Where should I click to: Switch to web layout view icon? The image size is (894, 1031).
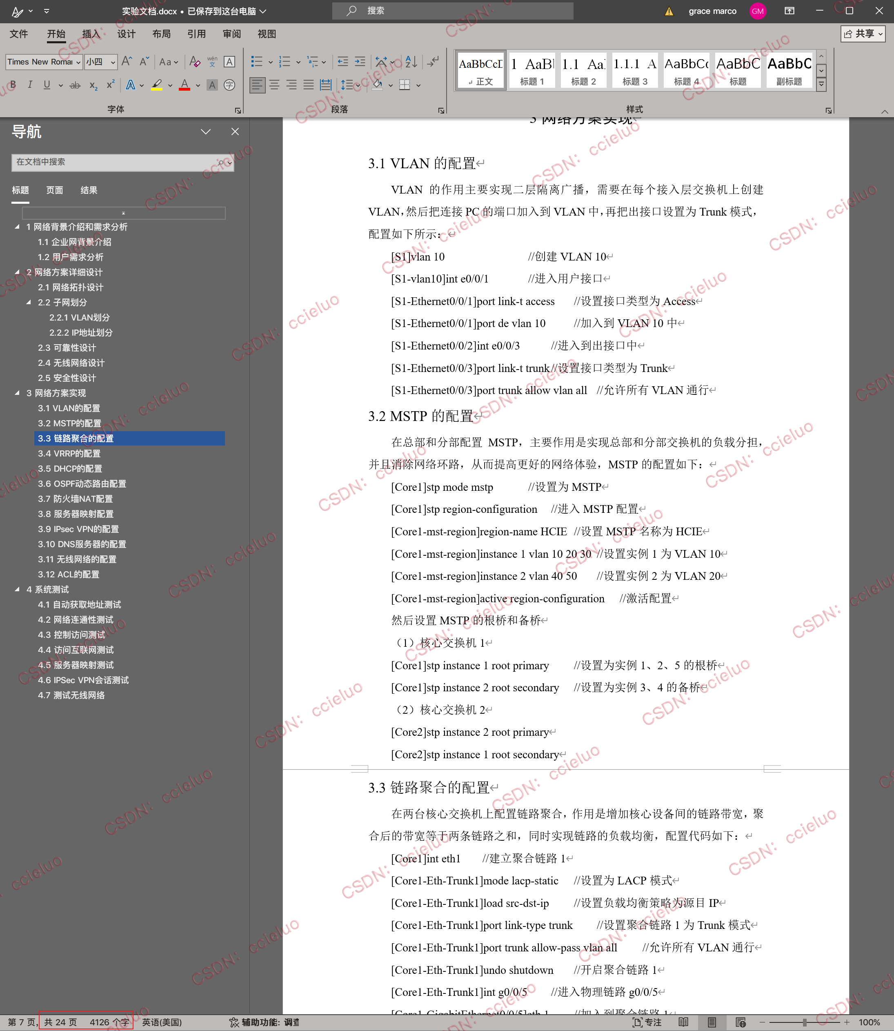[x=741, y=1022]
